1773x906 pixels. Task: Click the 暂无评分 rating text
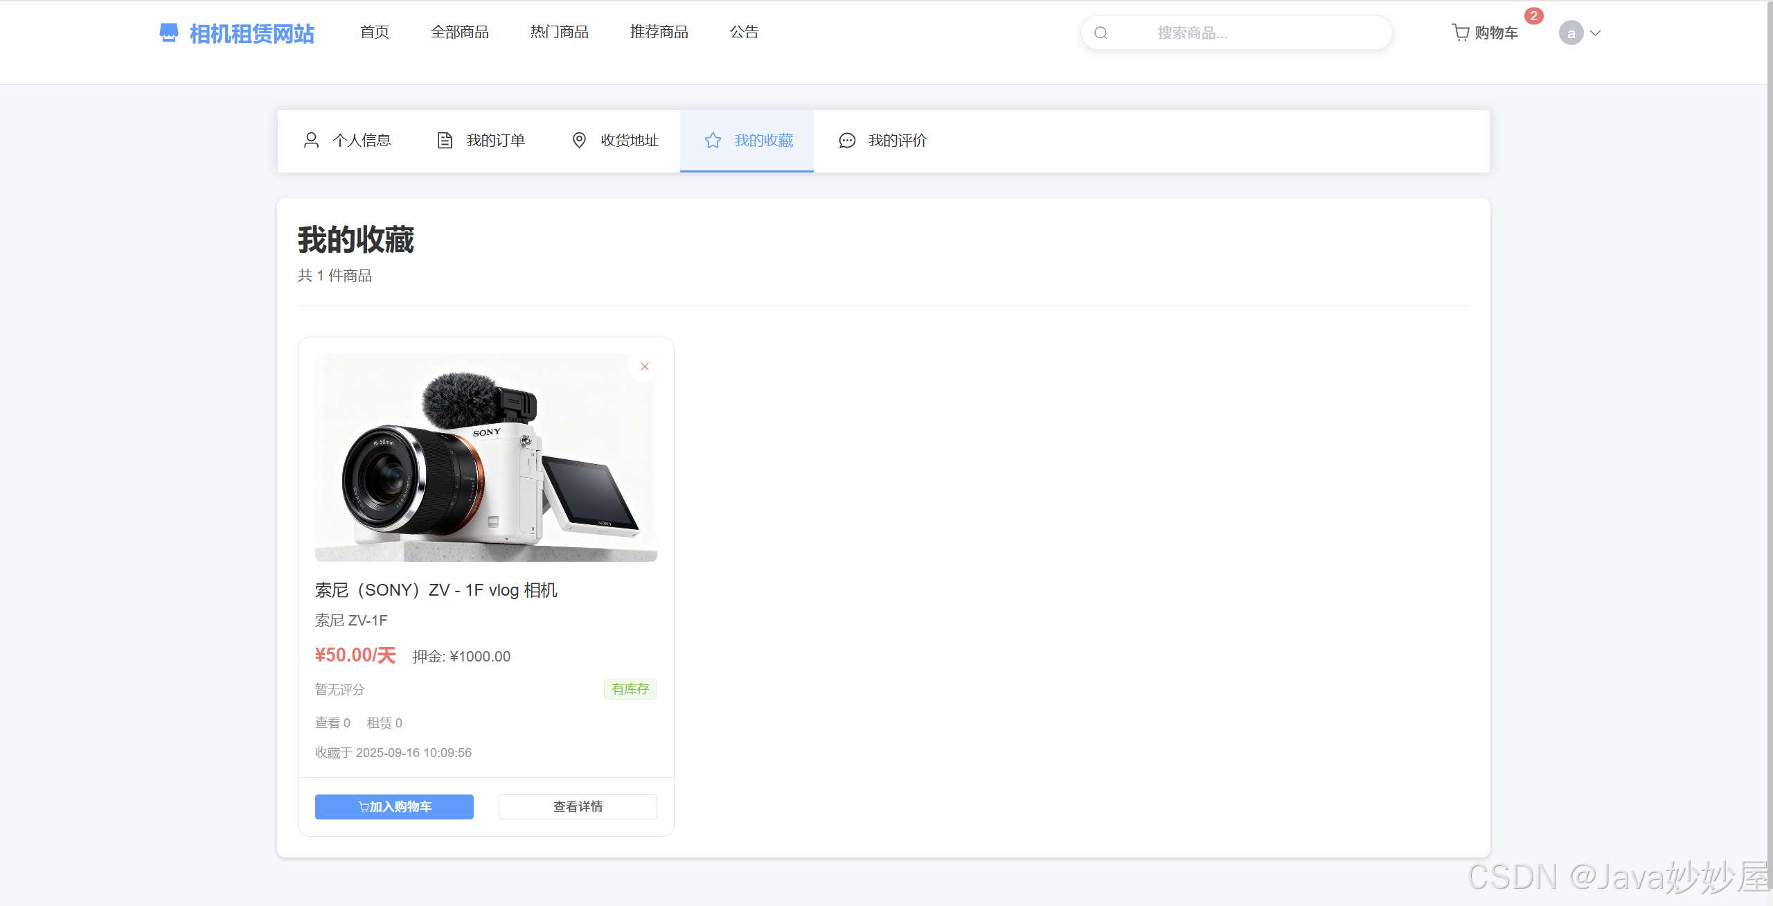pos(340,690)
